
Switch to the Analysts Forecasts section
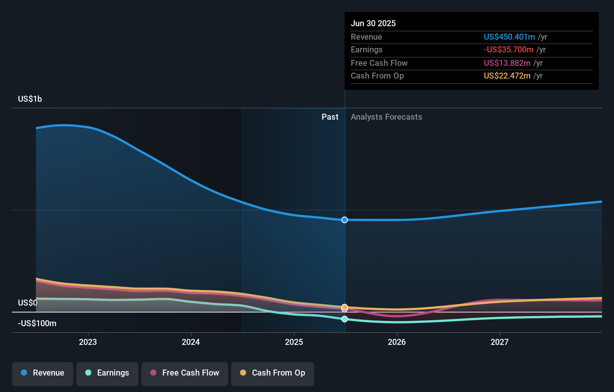[x=386, y=117]
